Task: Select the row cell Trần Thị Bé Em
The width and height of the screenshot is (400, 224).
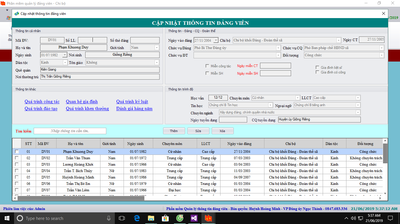Action: pos(78,184)
